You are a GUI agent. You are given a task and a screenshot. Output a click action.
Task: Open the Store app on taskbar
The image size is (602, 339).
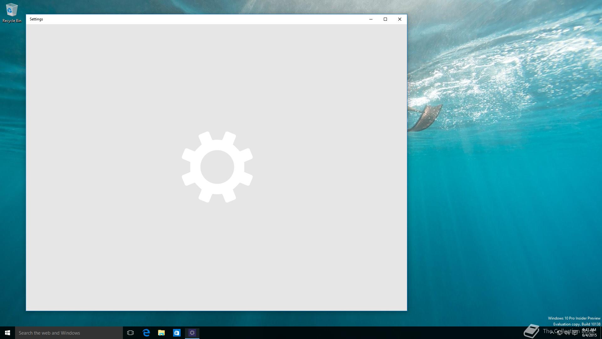click(177, 333)
